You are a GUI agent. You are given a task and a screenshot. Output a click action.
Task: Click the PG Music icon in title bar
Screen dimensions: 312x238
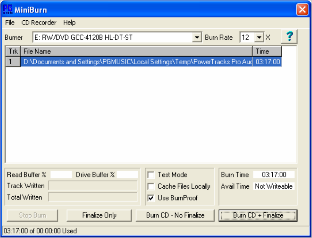8,9
